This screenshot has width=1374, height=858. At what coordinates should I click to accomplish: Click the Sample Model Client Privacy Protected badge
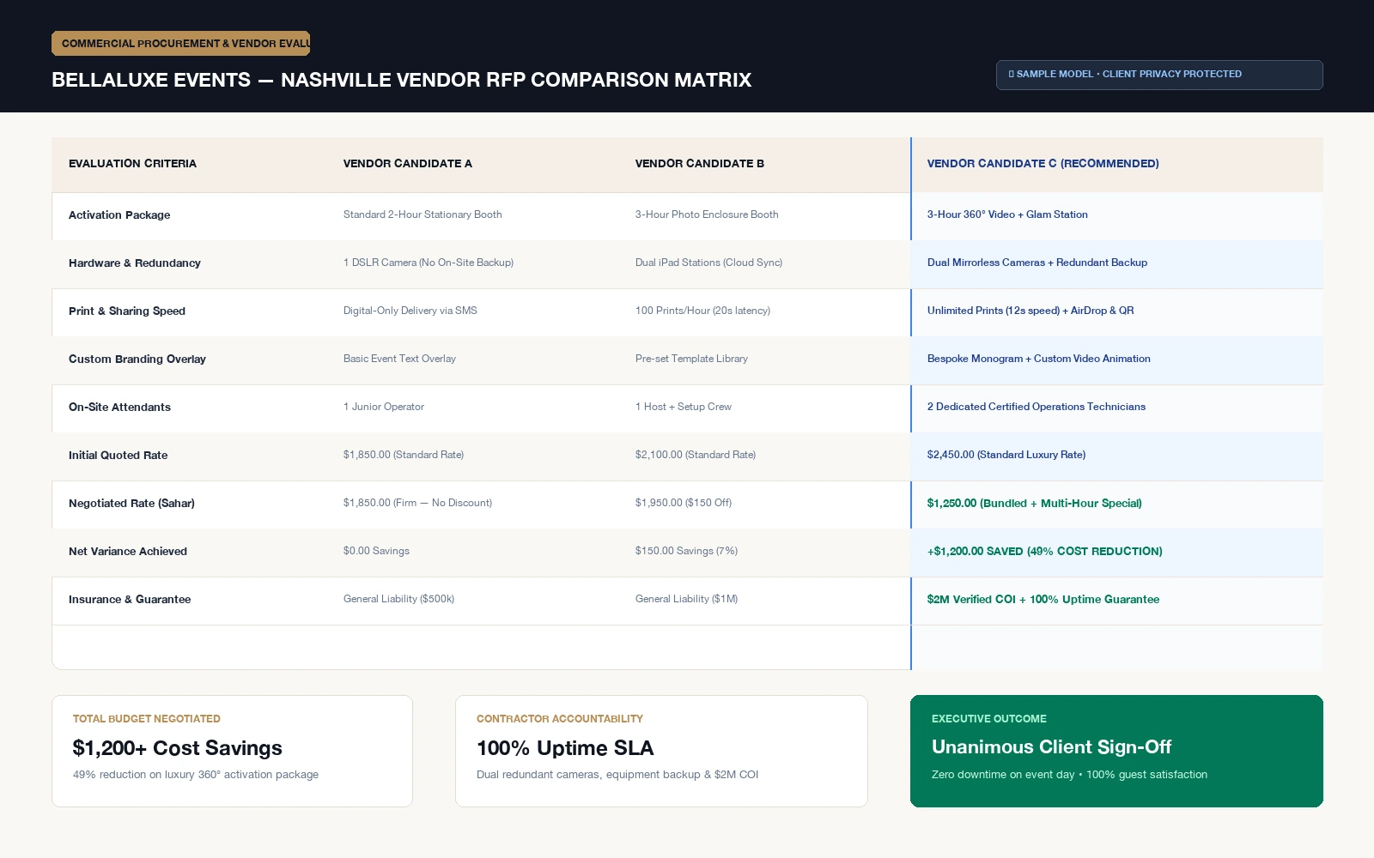point(1159,75)
